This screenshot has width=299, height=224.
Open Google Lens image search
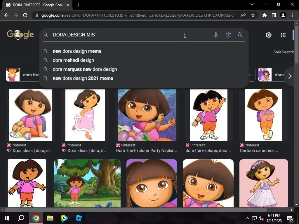click(x=228, y=35)
